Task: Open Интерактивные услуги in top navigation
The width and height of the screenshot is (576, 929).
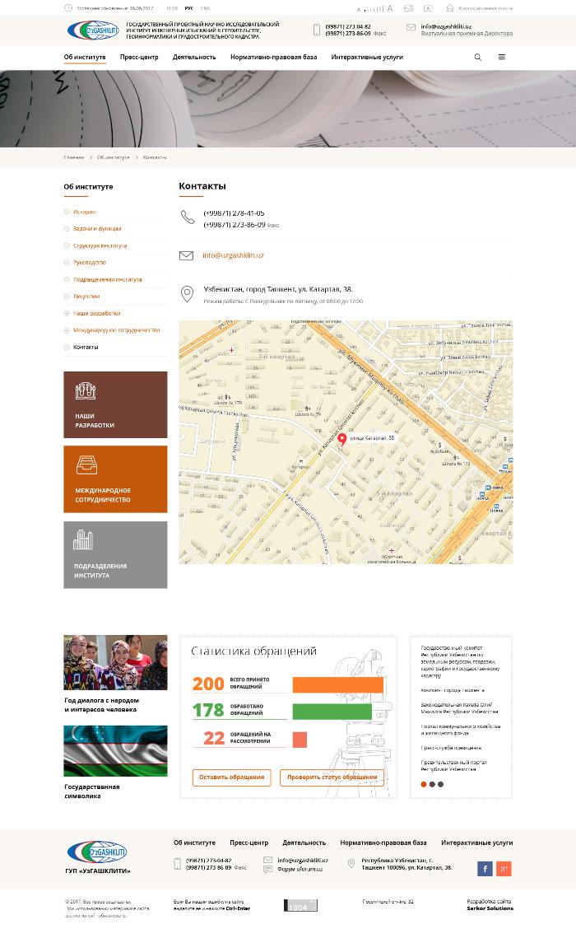Action: tap(367, 58)
